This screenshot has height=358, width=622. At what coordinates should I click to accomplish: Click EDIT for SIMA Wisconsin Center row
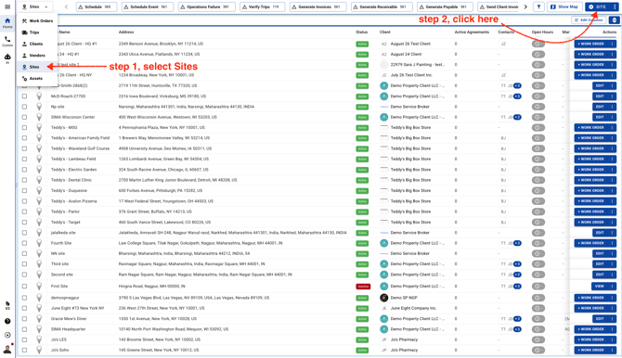[x=600, y=117]
